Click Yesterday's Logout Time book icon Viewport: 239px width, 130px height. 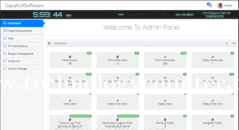[117, 119]
